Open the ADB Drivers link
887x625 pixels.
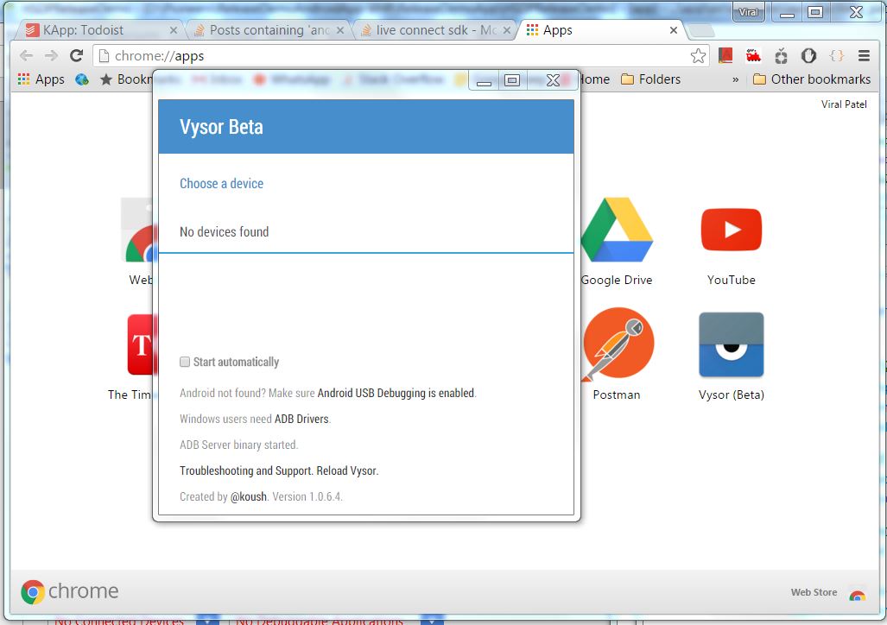pyautogui.click(x=301, y=420)
